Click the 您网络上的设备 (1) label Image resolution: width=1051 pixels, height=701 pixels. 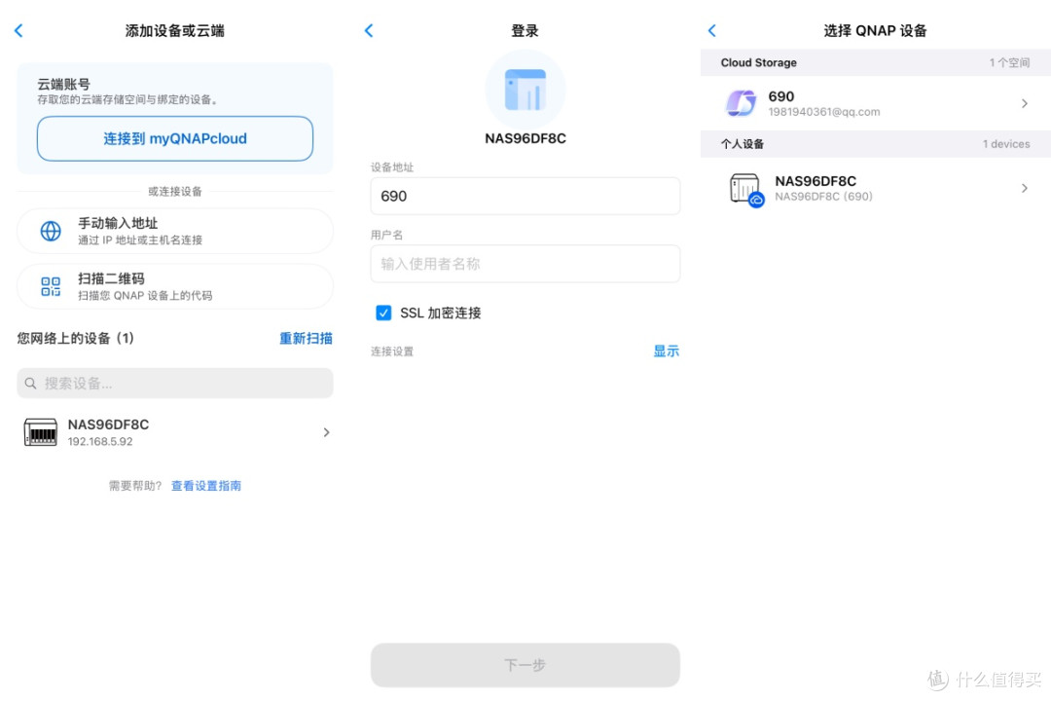click(76, 338)
